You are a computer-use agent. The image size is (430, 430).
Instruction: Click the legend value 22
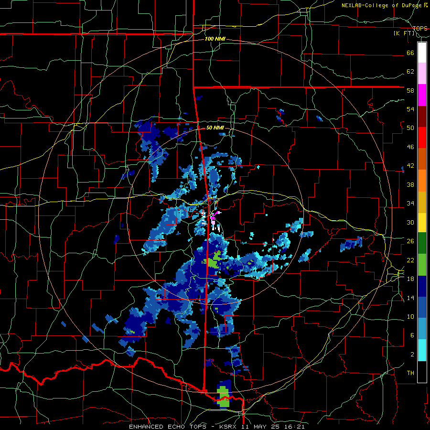pos(410,260)
